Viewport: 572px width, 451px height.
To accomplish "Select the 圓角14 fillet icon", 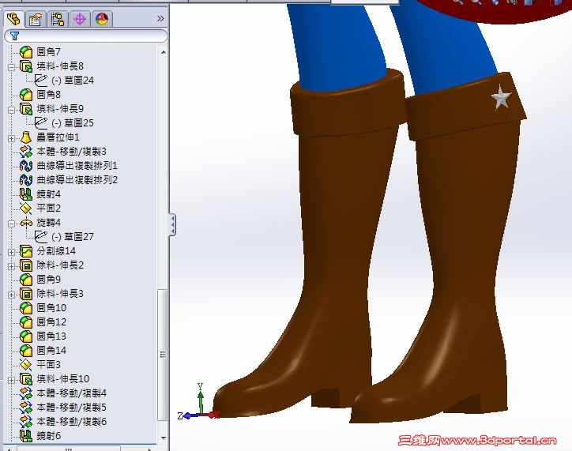I will coord(26,351).
